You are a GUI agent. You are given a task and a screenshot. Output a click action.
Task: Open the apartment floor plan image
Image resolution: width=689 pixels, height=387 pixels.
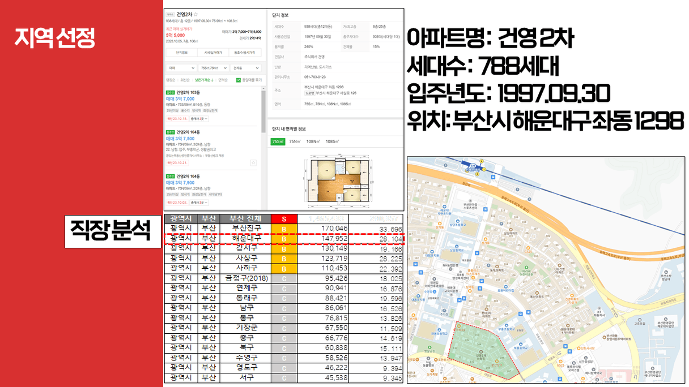(x=339, y=180)
